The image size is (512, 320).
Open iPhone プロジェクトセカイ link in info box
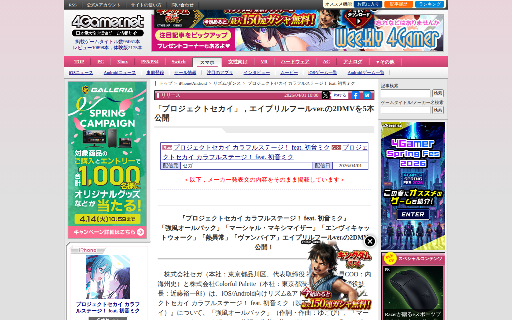[x=252, y=147]
